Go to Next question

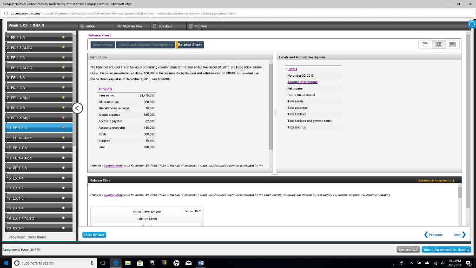(x=459, y=234)
